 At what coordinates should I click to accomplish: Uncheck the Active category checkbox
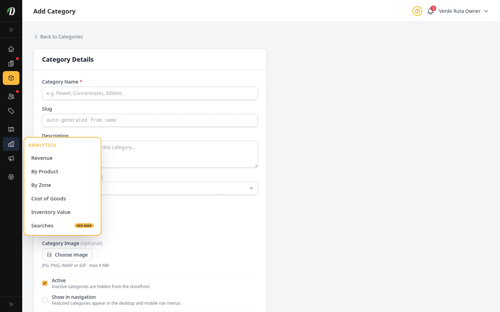coord(45,283)
